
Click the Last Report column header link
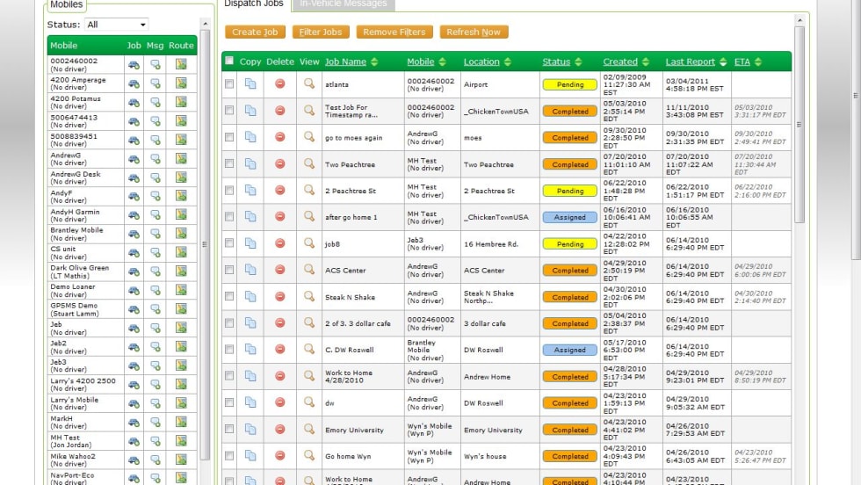pyautogui.click(x=690, y=62)
